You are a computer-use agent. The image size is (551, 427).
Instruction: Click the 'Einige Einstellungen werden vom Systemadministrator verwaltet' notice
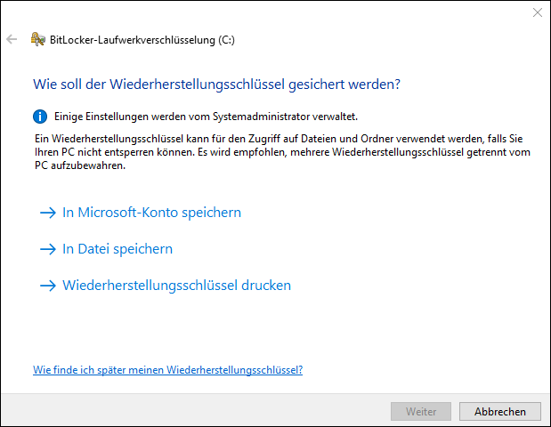tap(206, 117)
